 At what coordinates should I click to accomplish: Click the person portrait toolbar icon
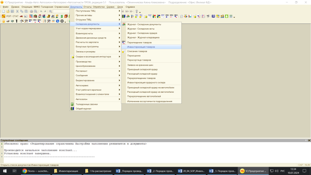click(x=57, y=16)
